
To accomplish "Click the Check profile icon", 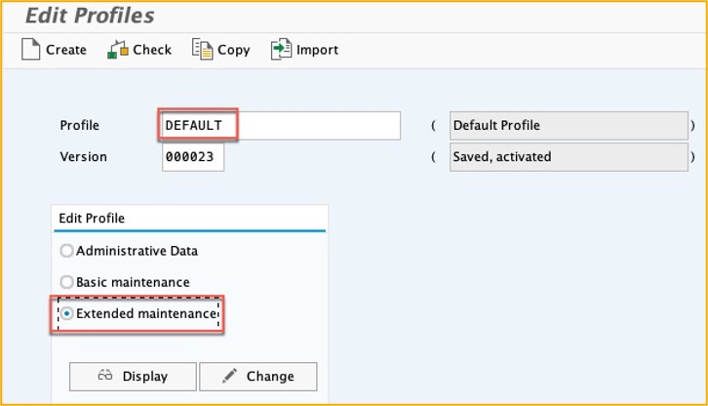I will (x=118, y=50).
